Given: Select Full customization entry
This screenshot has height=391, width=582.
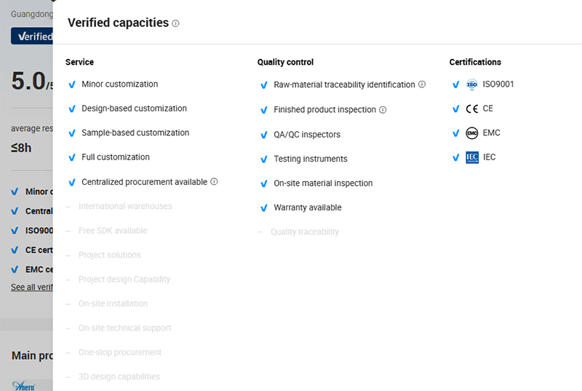Looking at the screenshot, I should (116, 157).
